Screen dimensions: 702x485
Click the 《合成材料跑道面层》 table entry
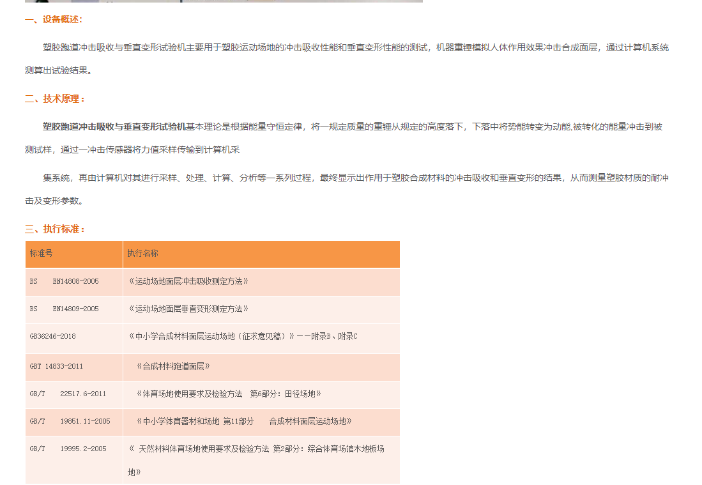coord(173,367)
